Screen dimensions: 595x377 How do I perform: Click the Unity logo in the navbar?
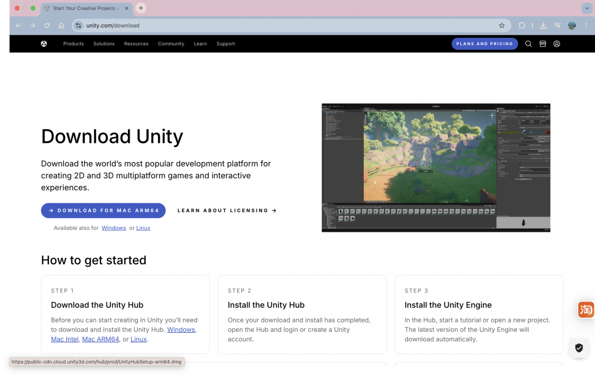(x=44, y=44)
